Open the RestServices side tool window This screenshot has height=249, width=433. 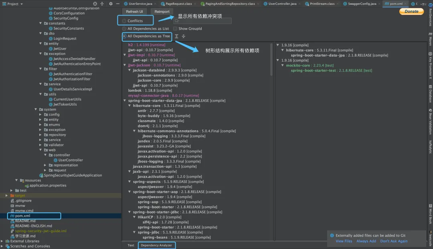430,15
